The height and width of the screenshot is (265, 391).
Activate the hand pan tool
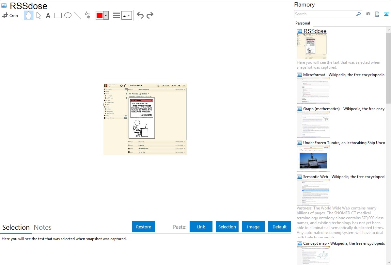pos(29,15)
